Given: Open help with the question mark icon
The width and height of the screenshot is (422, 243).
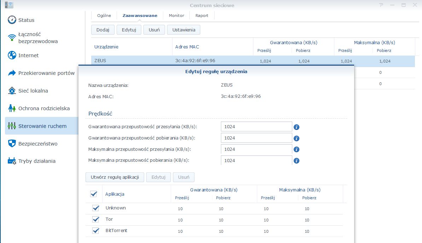Looking at the screenshot, I should [x=381, y=5].
